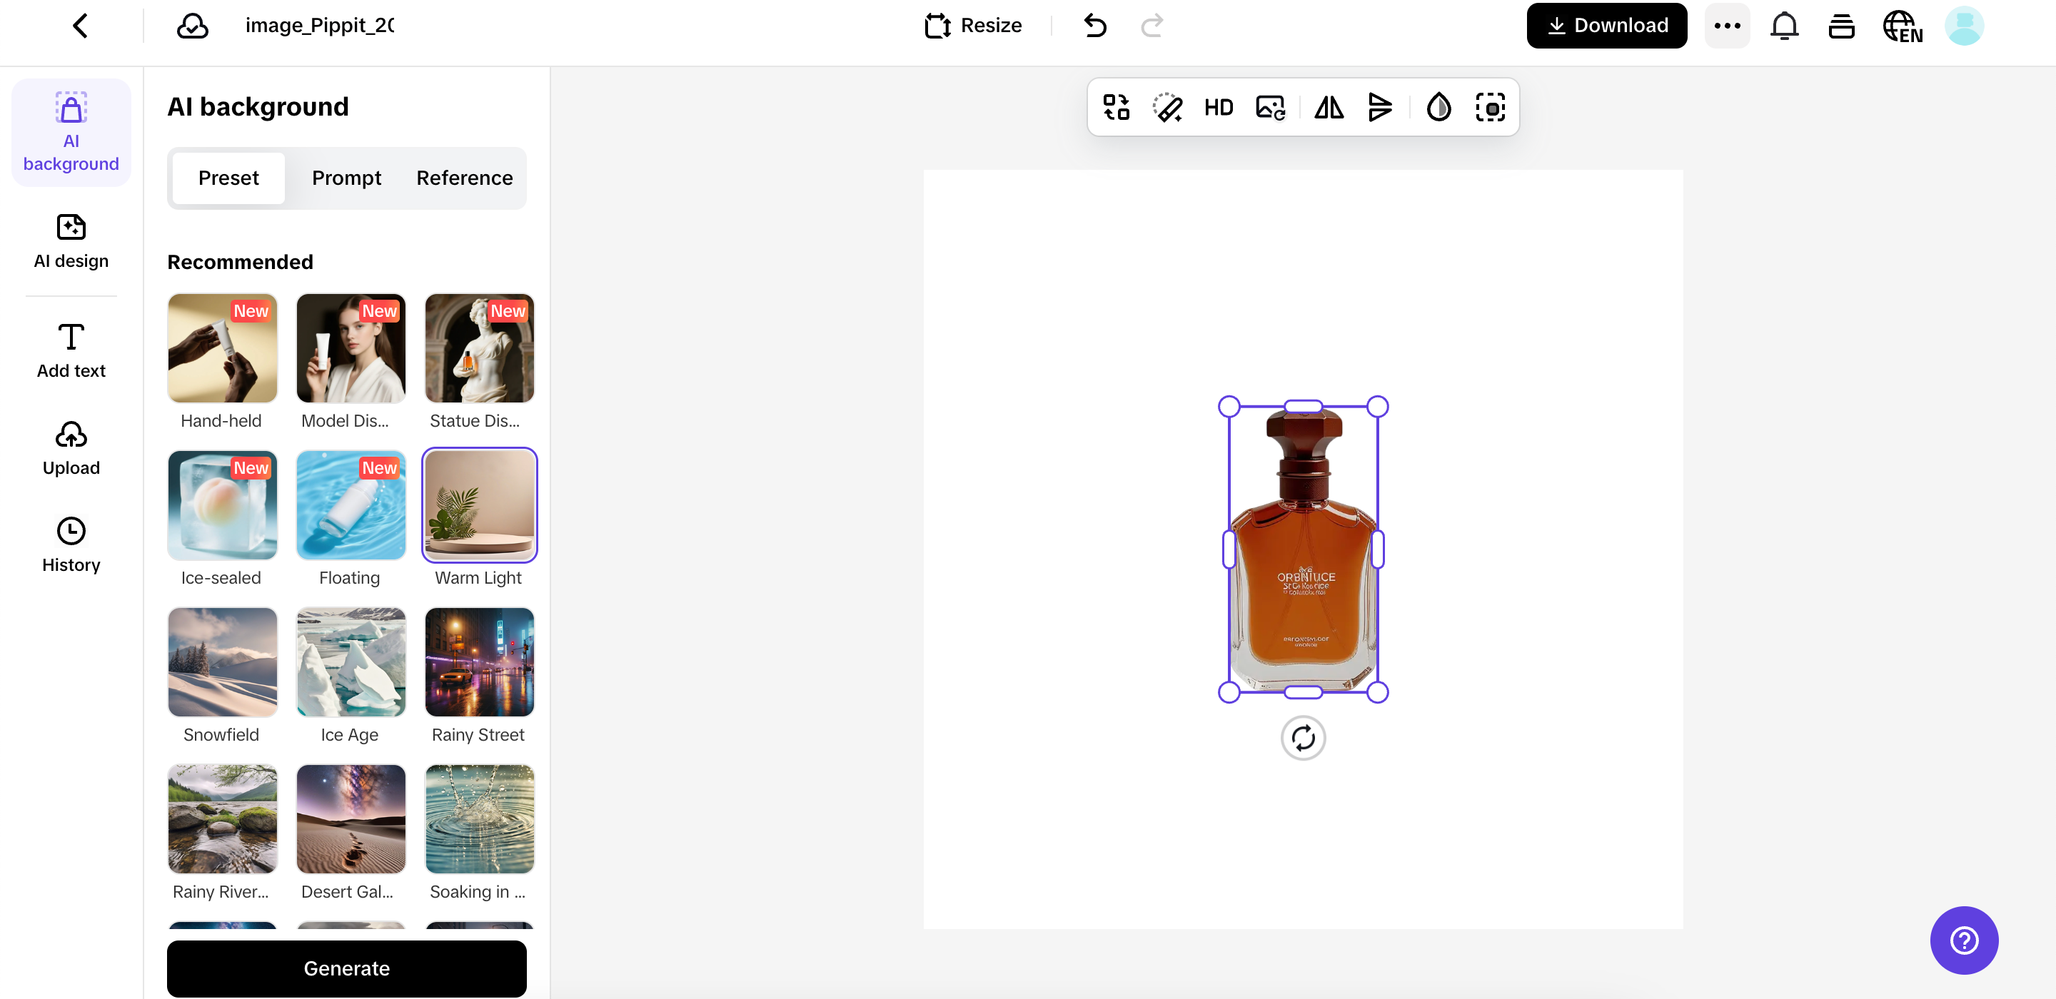Click the adjust color droplet icon
This screenshot has height=999, width=2056.
[x=1438, y=107]
